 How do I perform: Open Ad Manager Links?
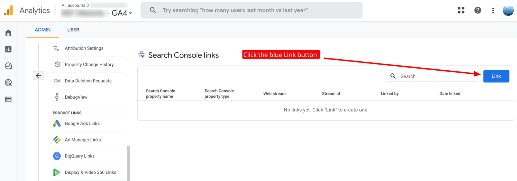pos(83,140)
